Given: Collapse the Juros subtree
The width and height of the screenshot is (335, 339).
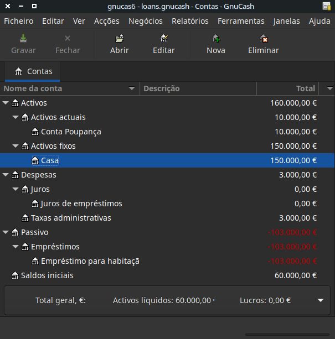Looking at the screenshot, I should tap(16, 189).
